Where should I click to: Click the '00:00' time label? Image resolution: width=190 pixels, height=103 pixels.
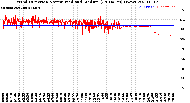[x=3, y=98]
